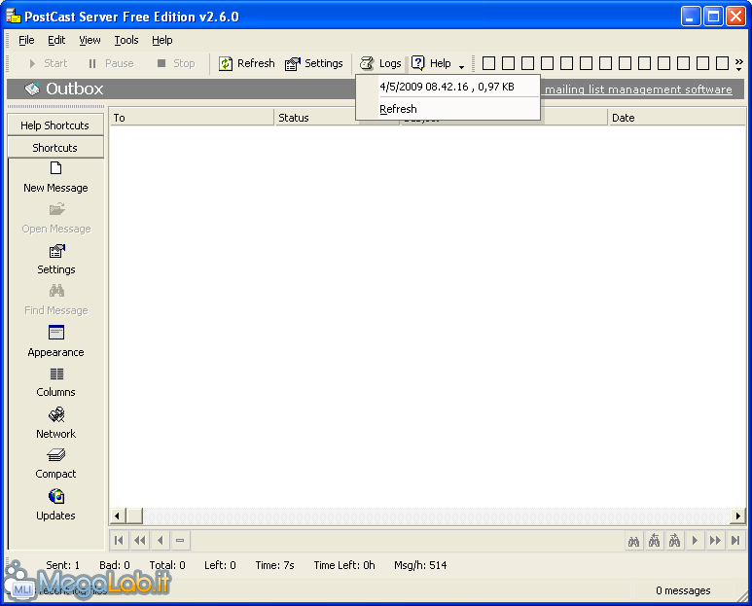Open Settings from the Shortcuts sidebar
This screenshot has width=752, height=606.
coord(55,251)
